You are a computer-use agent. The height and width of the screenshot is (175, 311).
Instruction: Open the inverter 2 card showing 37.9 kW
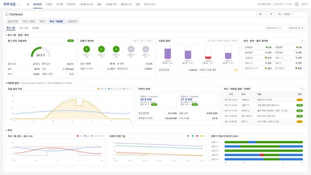tap(198, 101)
